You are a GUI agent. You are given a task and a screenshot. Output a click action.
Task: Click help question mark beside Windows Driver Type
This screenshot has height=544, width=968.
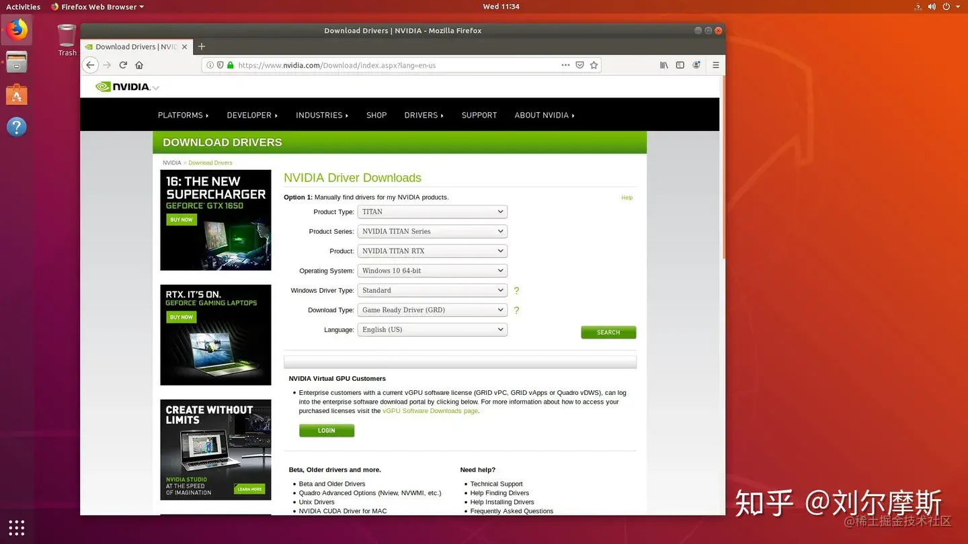coord(516,291)
